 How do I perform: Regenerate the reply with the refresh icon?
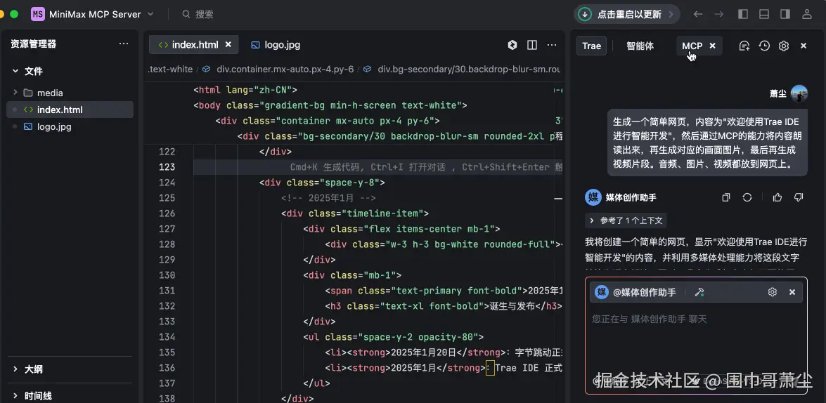click(747, 197)
